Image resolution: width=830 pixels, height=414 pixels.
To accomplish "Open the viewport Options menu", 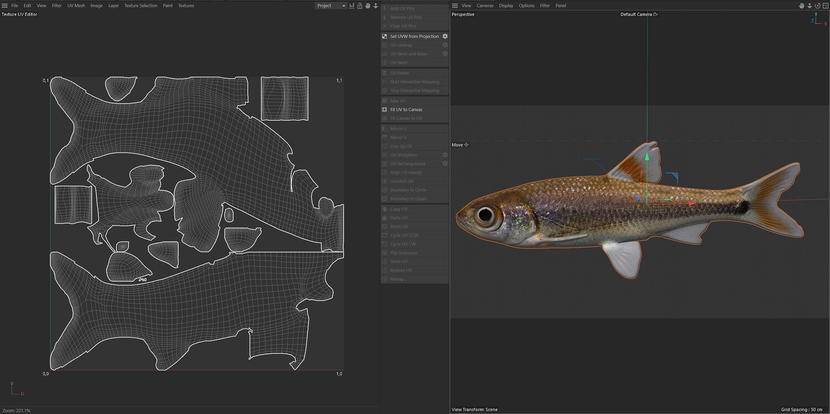I will 527,6.
